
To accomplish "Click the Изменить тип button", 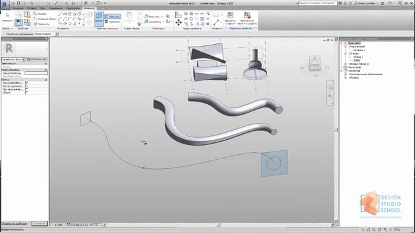I will (37, 60).
